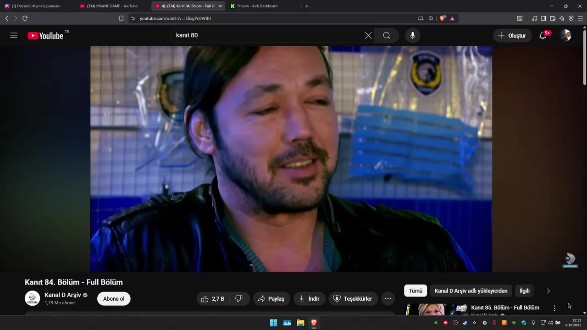Share video with Paylaş button

(x=271, y=299)
